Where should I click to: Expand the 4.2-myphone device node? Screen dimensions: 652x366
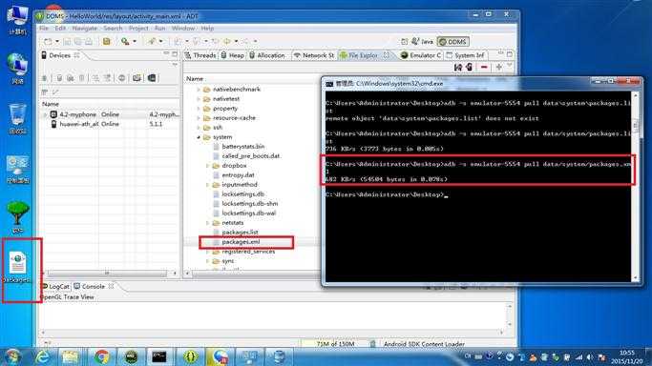pos(45,114)
